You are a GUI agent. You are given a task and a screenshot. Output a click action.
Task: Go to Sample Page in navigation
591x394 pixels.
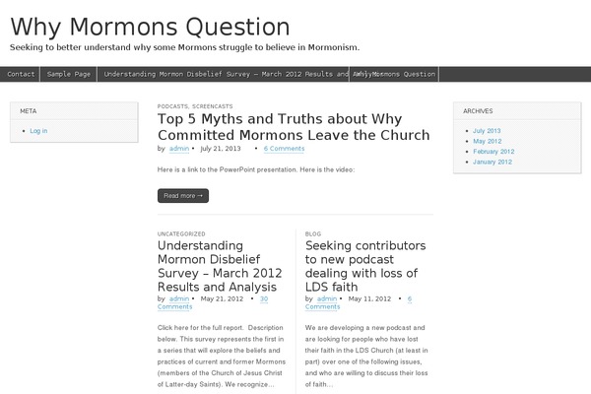(69, 75)
